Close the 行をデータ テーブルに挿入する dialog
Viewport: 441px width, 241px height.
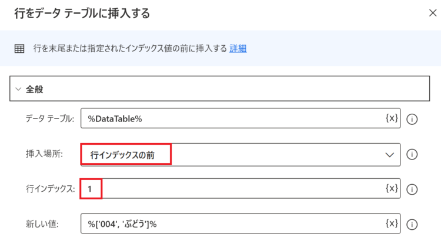click(x=433, y=13)
